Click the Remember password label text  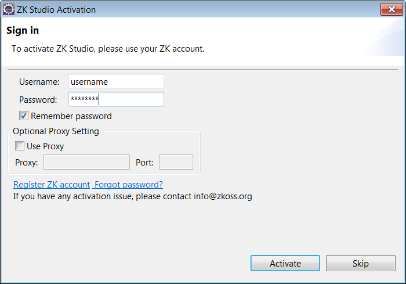71,116
